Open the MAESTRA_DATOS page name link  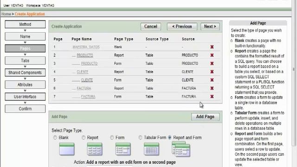pos(86,47)
